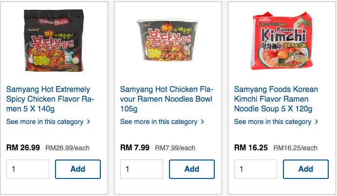
Task: Click chevron arrow beside Spicy Chicken 5-pack category link
Action: (89, 122)
